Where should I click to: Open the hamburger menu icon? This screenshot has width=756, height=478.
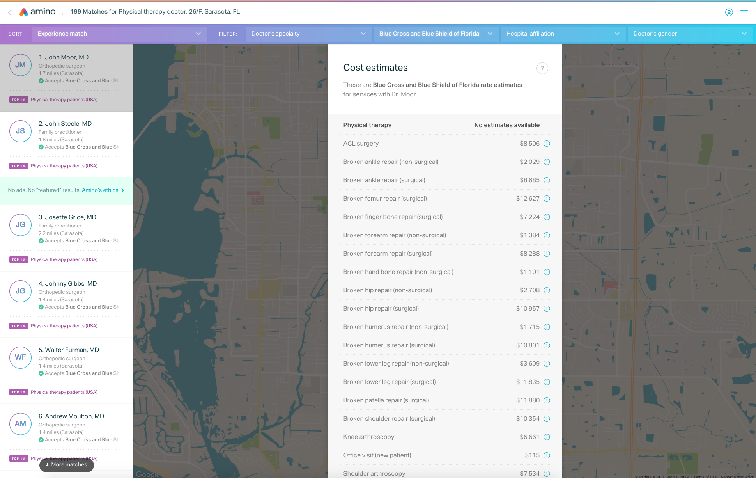744,12
